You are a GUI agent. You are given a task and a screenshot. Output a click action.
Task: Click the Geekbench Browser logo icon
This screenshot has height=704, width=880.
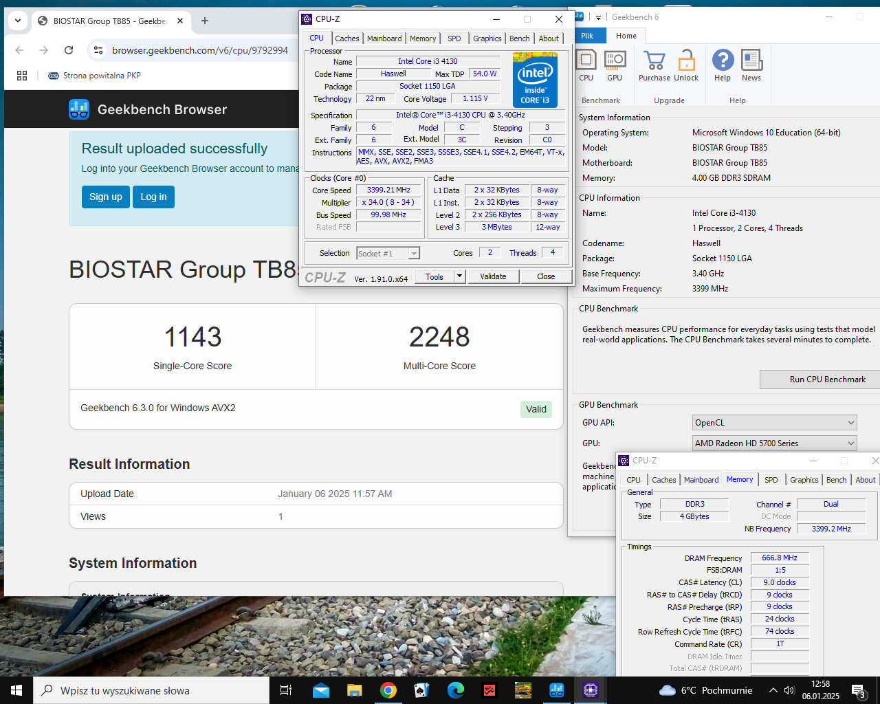tap(79, 109)
